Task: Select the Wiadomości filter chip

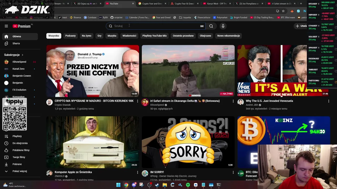Action: 129,36
